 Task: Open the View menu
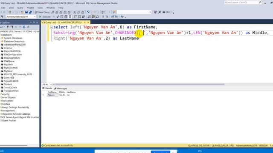pyautogui.click(x=11, y=8)
